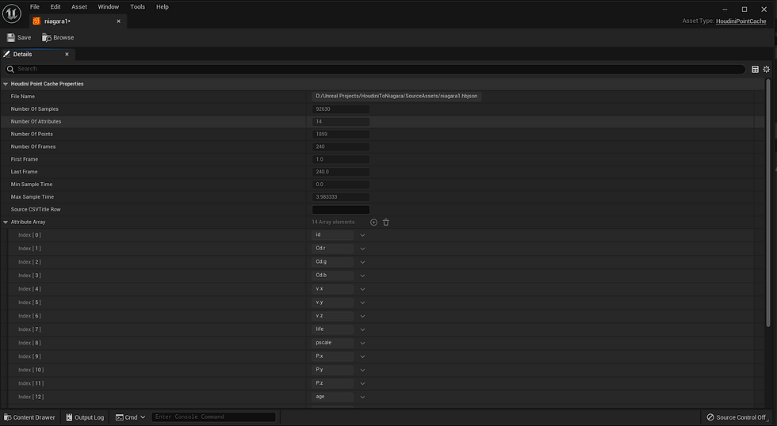
Task: Open options dropdown for Index 1 Cd.r
Action: pyautogui.click(x=363, y=249)
